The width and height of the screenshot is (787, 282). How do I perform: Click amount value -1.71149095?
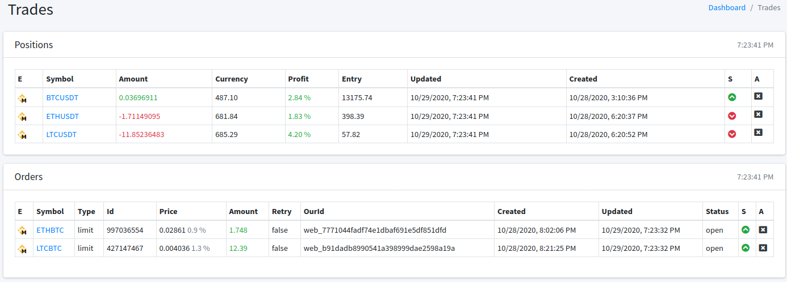pyautogui.click(x=140, y=116)
